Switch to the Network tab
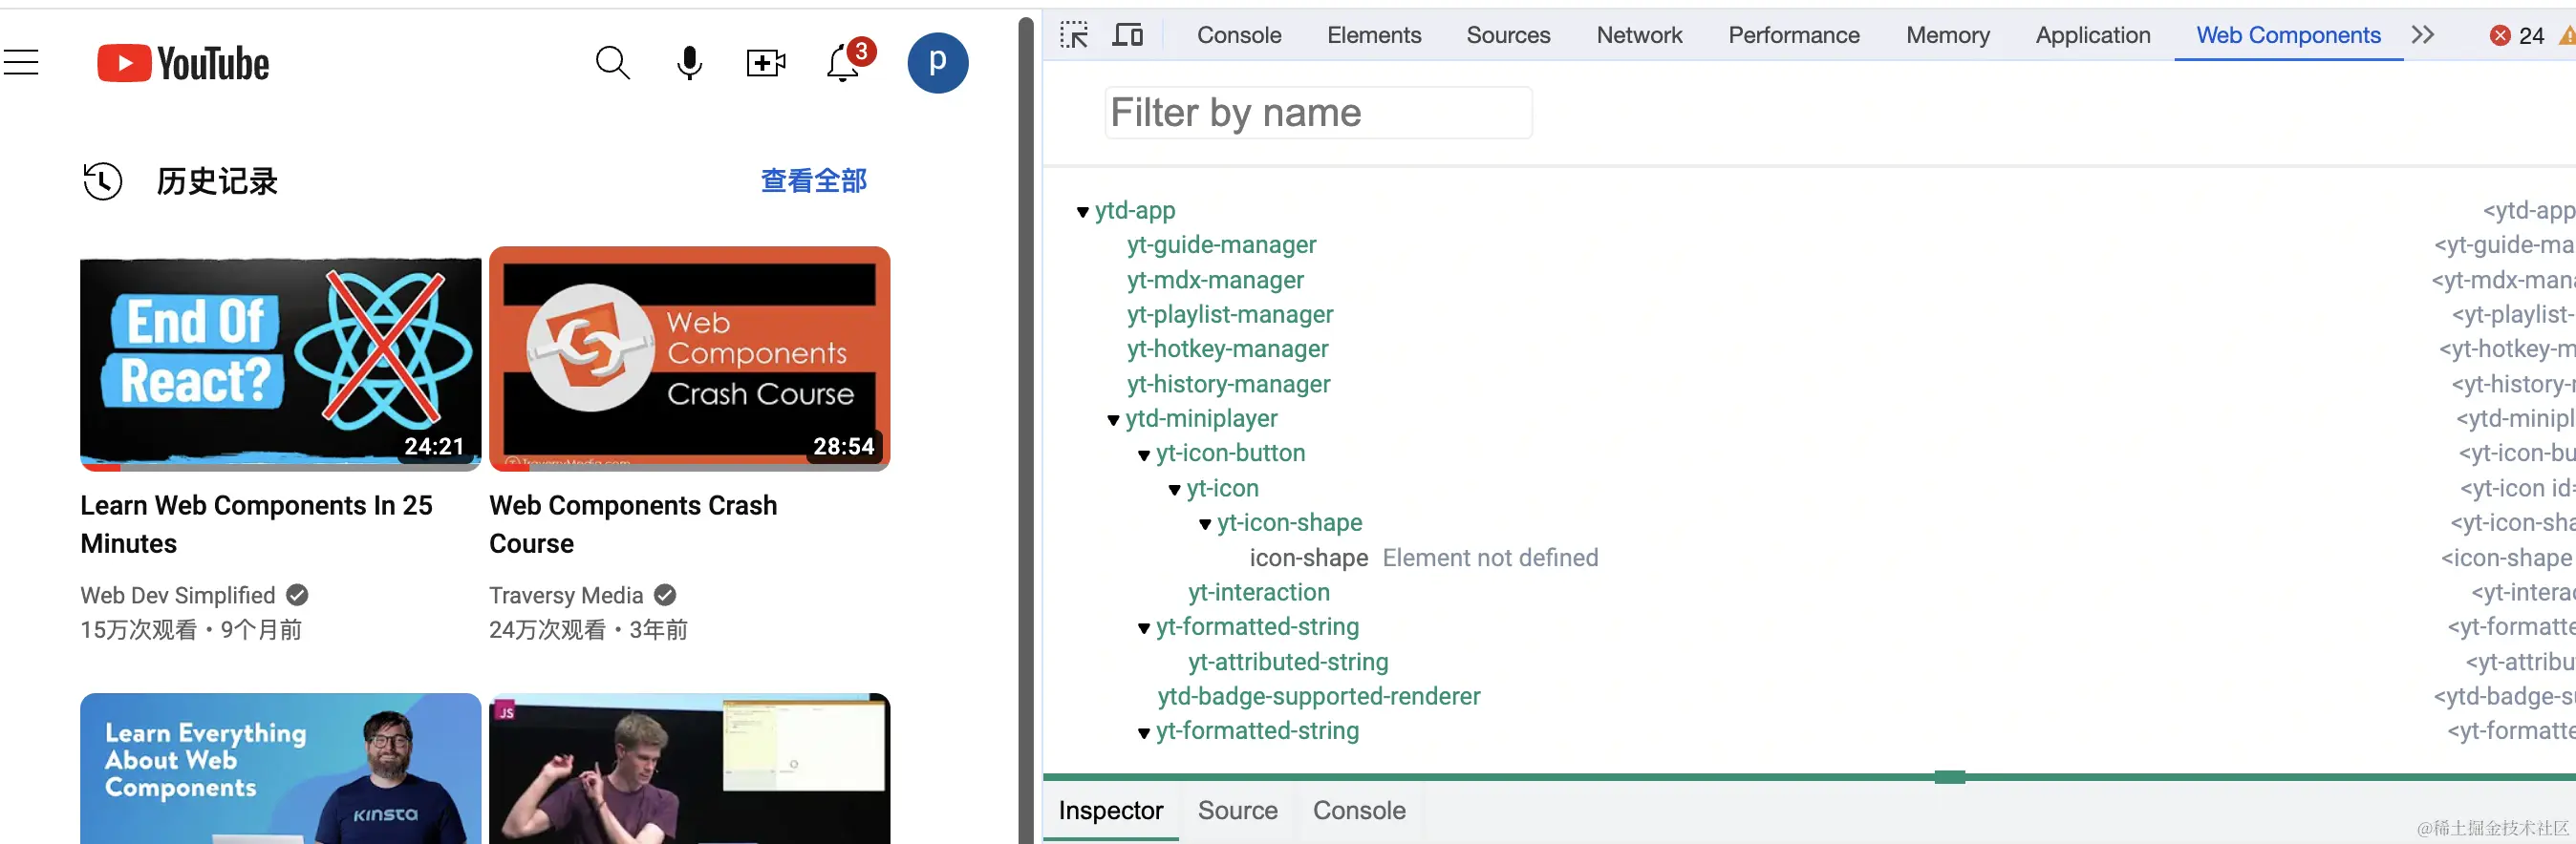The width and height of the screenshot is (2576, 844). (1639, 35)
